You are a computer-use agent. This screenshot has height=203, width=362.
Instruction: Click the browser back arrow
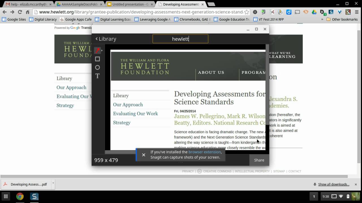(x=5, y=12)
